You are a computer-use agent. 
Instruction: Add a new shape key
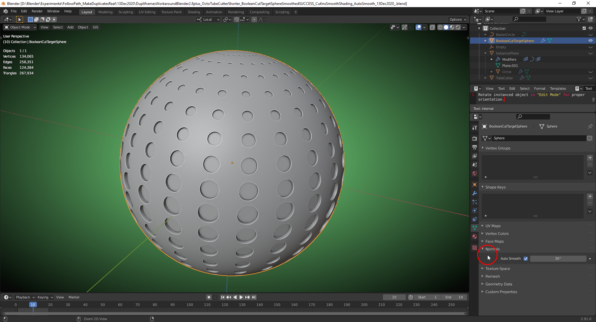click(x=590, y=196)
